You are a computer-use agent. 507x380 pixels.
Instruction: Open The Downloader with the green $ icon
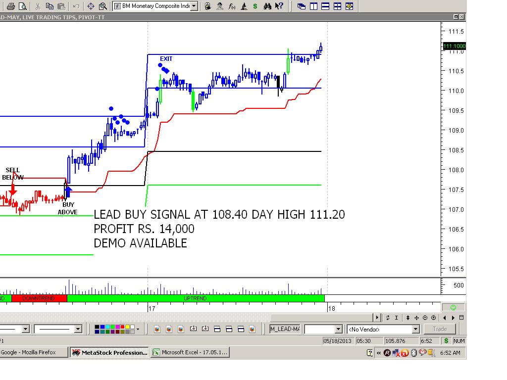pos(255,6)
